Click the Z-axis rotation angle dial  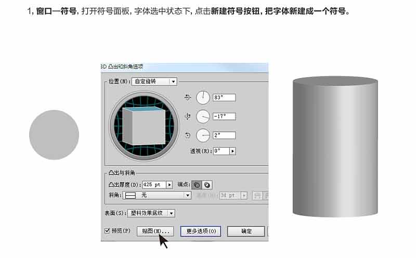click(203, 135)
